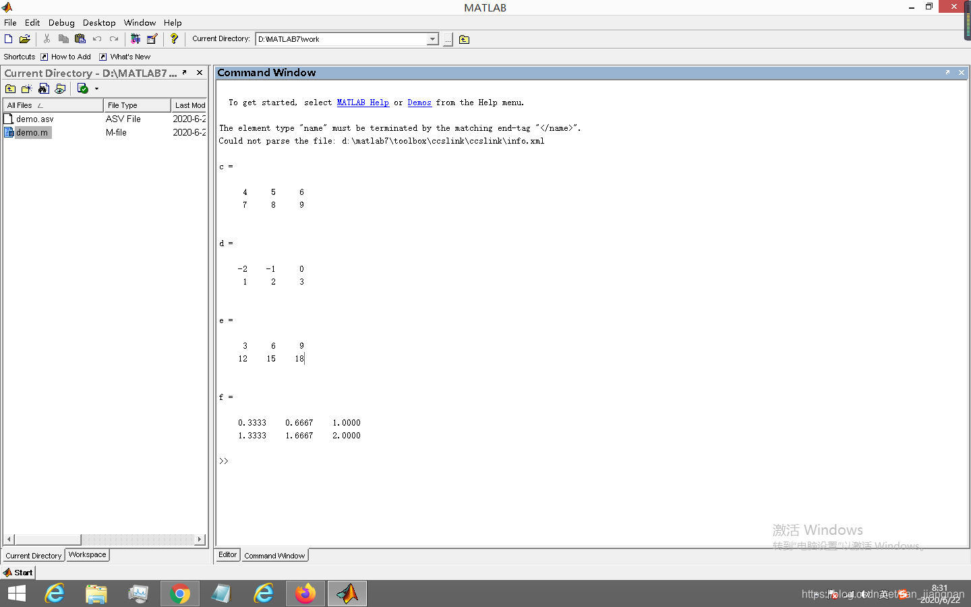Screen dimensions: 971x607
Task: Open help with yellow question mark
Action: (x=174, y=39)
